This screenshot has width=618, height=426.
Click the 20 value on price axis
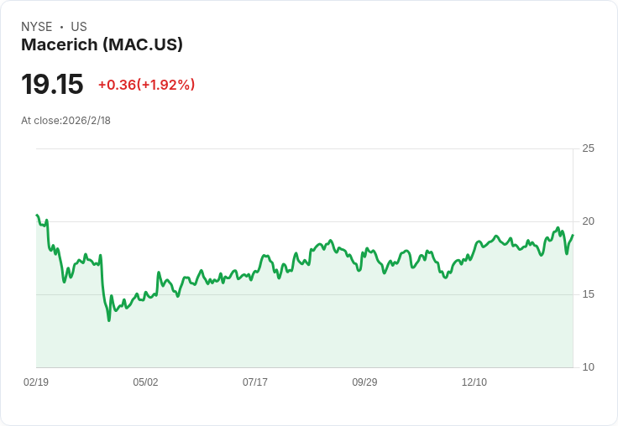(x=589, y=221)
